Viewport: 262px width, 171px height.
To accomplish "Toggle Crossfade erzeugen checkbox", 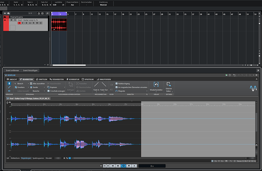I will [x=49, y=91].
